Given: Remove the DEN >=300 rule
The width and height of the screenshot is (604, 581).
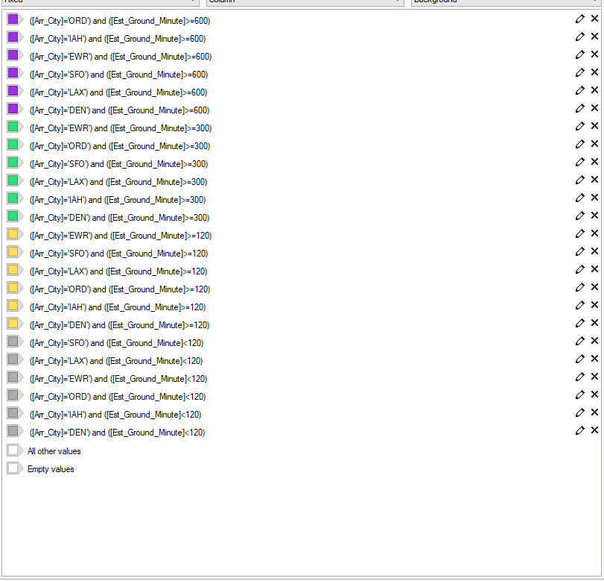Looking at the screenshot, I should [x=594, y=216].
